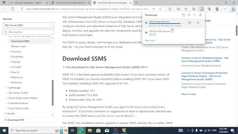Click the Read aloud icon in address bar
238x134 pixels.
(154, 9)
